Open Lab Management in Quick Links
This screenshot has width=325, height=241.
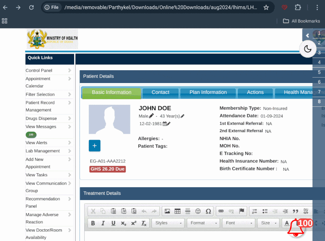click(43, 151)
